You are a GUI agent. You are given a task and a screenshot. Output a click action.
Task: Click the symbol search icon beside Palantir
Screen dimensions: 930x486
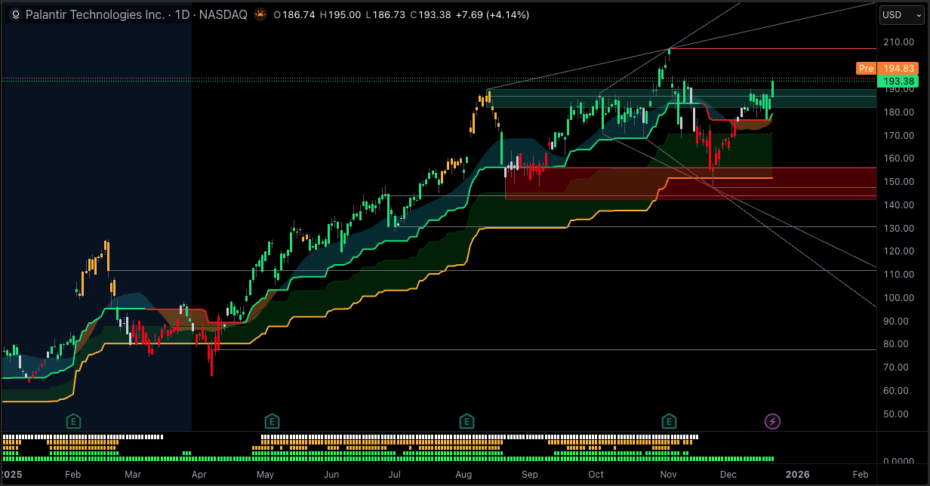(x=15, y=15)
